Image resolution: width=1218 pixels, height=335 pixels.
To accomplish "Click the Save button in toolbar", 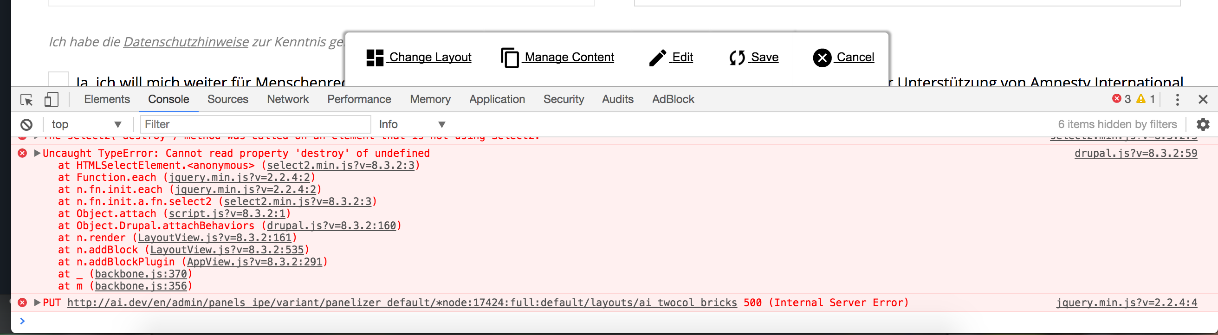I will pos(754,58).
